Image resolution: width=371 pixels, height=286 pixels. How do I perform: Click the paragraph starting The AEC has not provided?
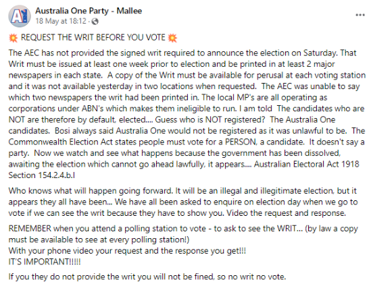(187, 114)
